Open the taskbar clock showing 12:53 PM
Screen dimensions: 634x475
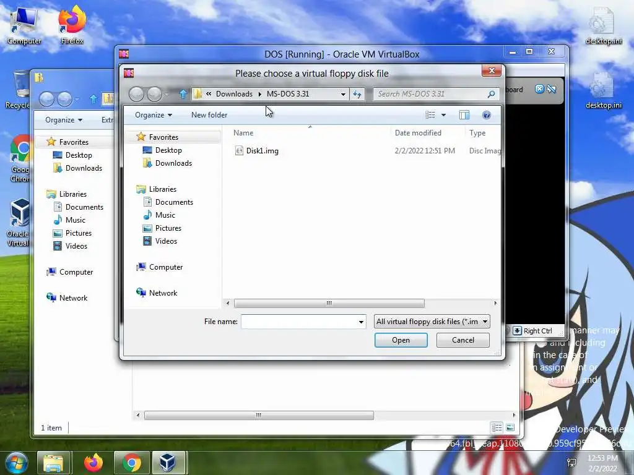pos(602,463)
